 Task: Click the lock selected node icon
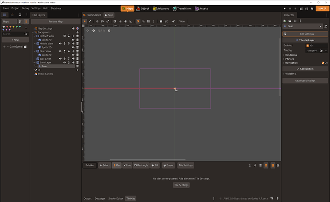pyautogui.click(x=161, y=21)
